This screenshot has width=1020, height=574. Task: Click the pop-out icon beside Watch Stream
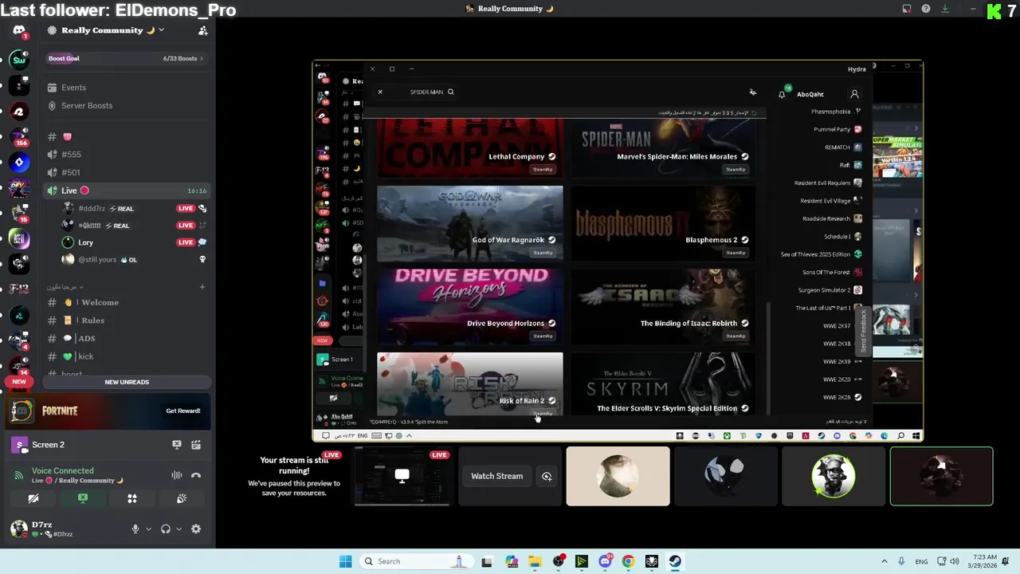click(x=547, y=476)
